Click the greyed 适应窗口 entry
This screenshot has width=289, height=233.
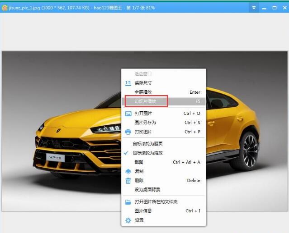click(x=164, y=74)
